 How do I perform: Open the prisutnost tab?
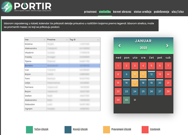click(x=90, y=12)
